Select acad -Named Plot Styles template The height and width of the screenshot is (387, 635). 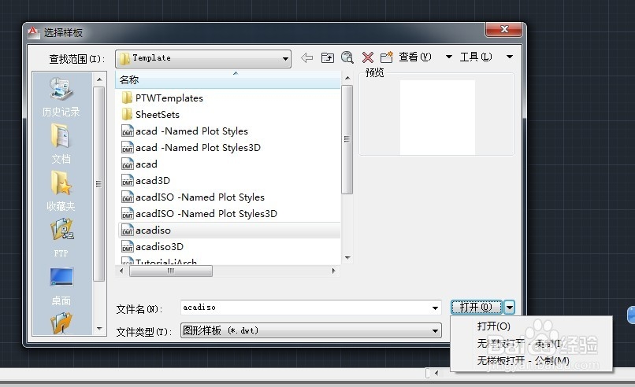(184, 131)
